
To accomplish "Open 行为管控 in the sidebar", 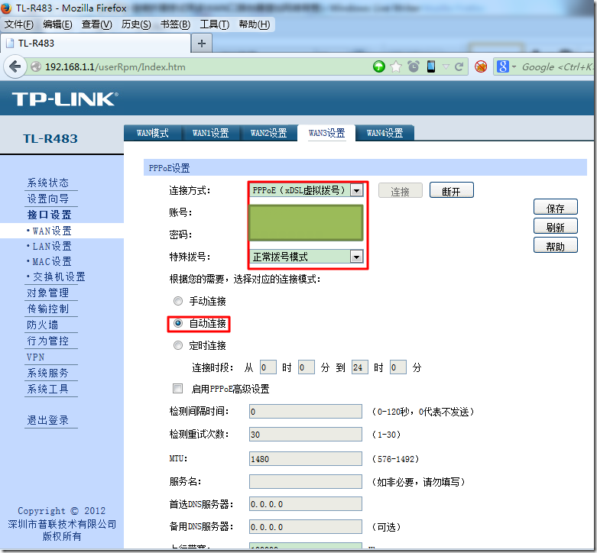I will click(48, 341).
